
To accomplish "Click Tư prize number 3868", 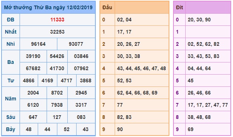I will tap(85, 81).
